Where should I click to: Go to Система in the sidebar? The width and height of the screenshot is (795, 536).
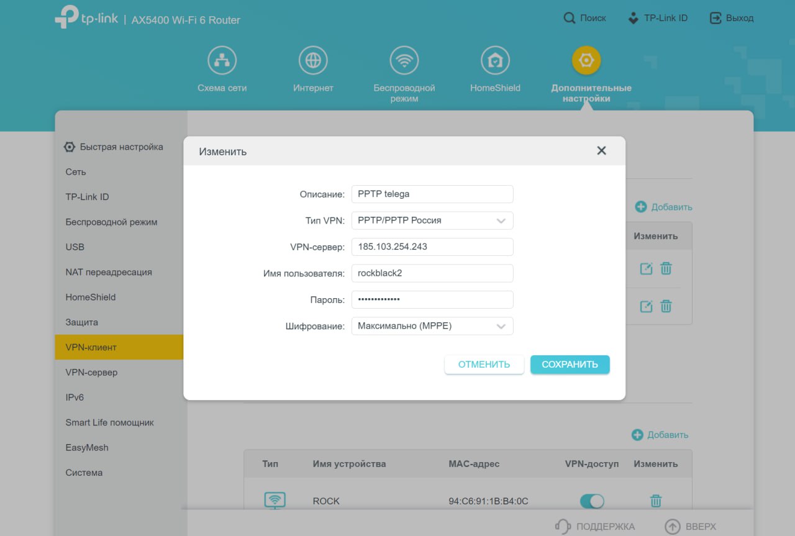pos(84,473)
